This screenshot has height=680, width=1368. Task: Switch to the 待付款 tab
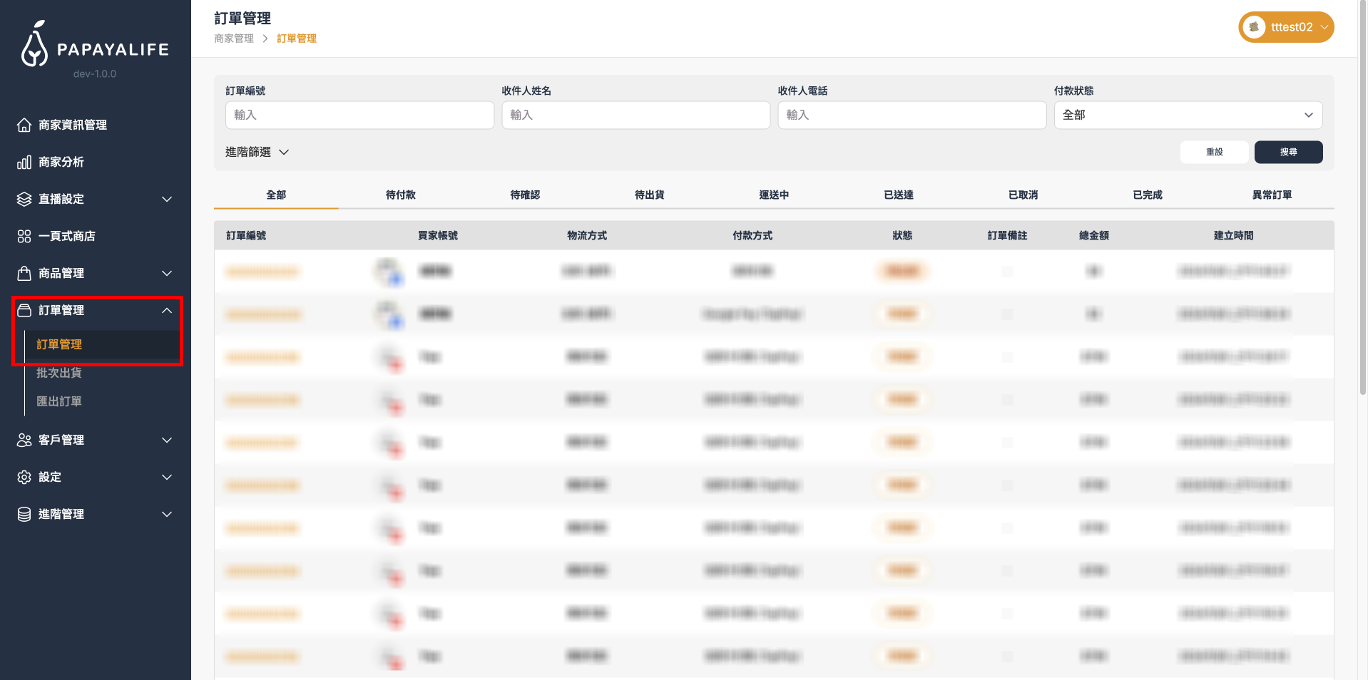pyautogui.click(x=400, y=195)
